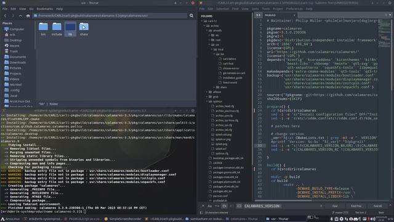Expand the efiboot folder in Sublime sidebar
Viewport: 394px width, 222px height.
click(x=207, y=92)
